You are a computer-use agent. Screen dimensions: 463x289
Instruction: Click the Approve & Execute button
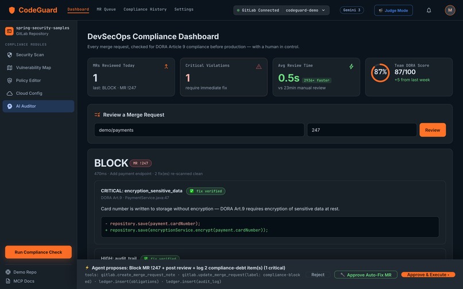pos(428,275)
